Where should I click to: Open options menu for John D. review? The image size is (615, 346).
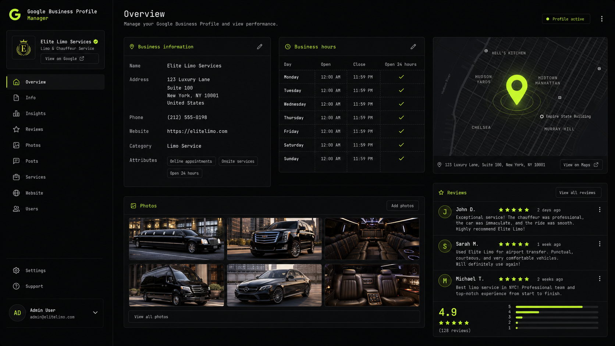(x=600, y=210)
